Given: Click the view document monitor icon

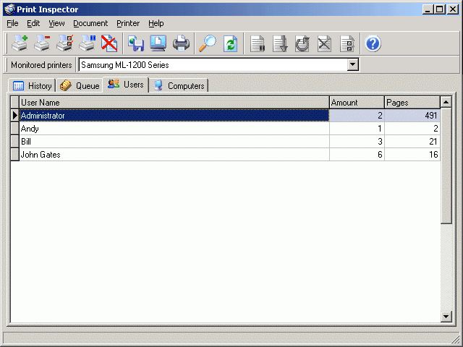Looking at the screenshot, I should click(x=158, y=43).
